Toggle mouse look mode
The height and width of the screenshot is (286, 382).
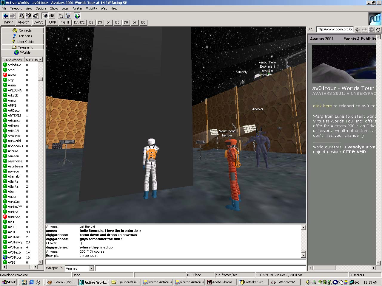click(61, 16)
